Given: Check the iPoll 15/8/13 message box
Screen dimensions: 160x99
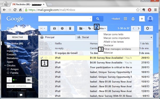Looking at the screenshot, I should (x=41, y=82).
